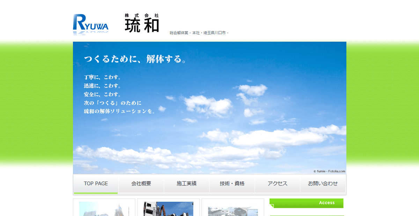Screen dimensions: 419x216
Task: Click the 丁寧に、こわす。slogan line
Action: (x=103, y=77)
